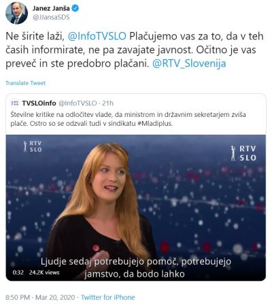Click the top-left RTV SLO logo in video
Viewport: 272px width, 306px height.
(x=33, y=146)
